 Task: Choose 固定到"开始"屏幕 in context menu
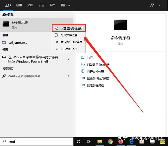(69, 42)
